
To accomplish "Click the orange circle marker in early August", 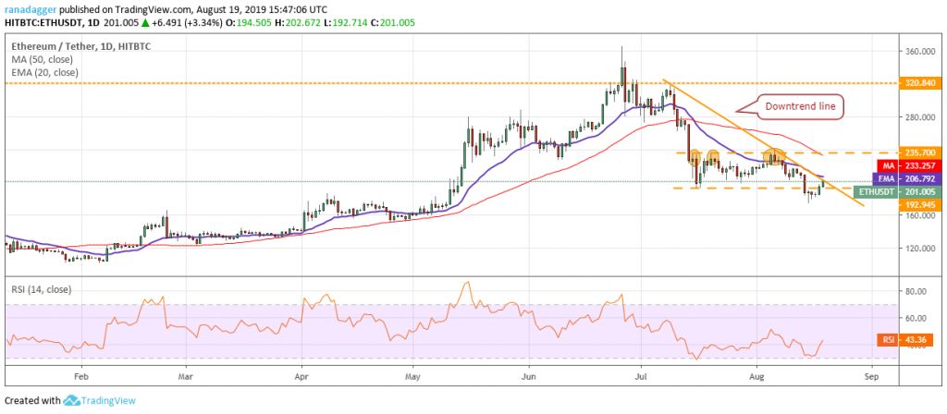I will [x=773, y=155].
